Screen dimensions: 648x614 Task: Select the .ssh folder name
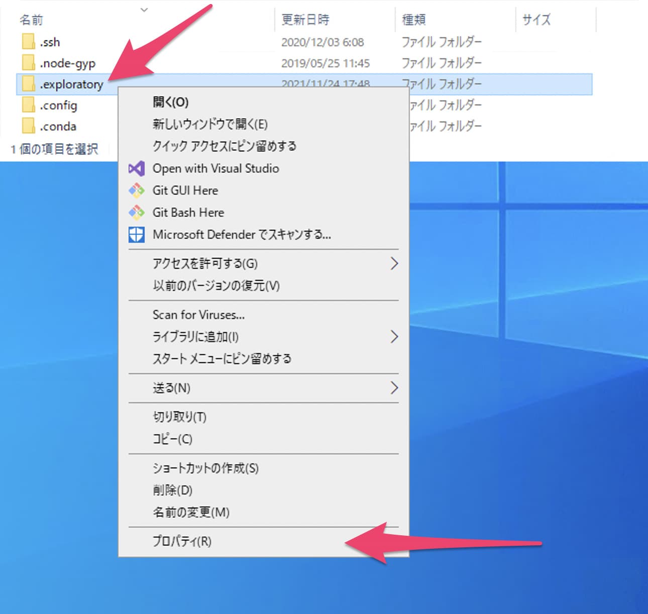pos(50,42)
